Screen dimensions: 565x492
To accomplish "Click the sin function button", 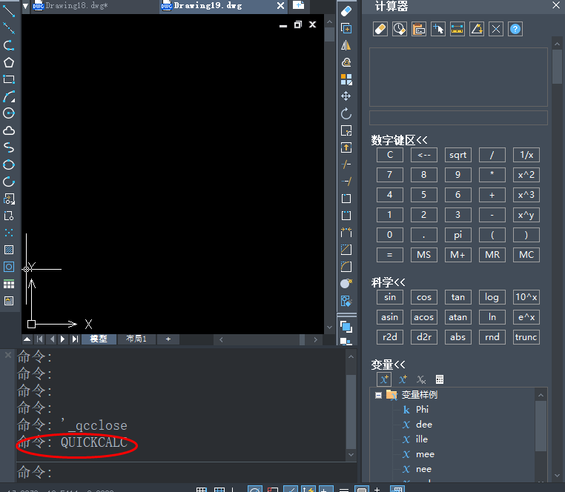I will [x=389, y=297].
